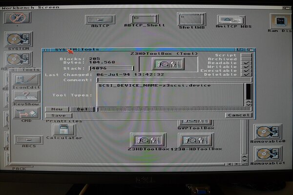The width and height of the screenshot is (293, 195).
Task: Click Save in the info dialog
Action: (58, 116)
